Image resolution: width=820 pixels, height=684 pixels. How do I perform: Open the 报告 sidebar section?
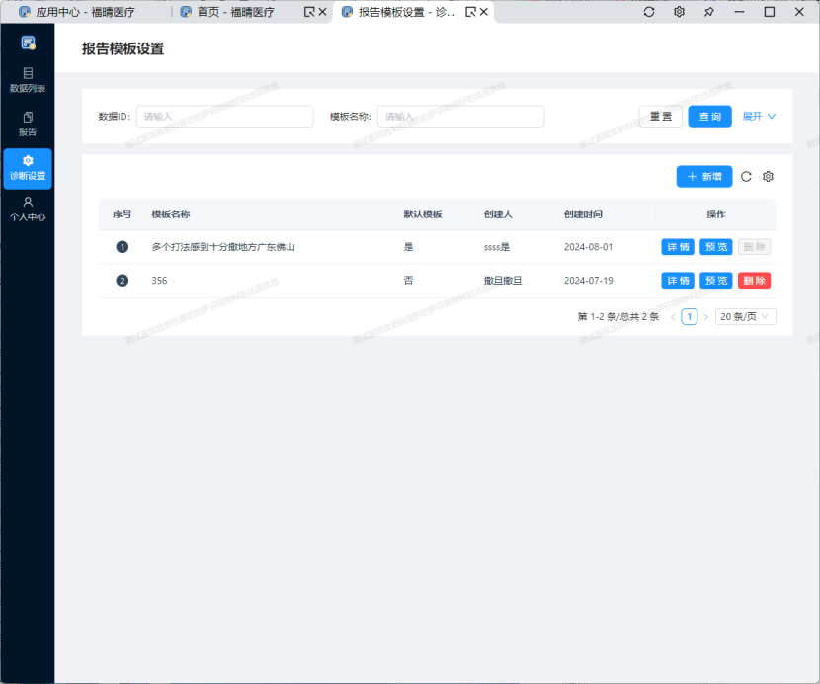pos(28,124)
